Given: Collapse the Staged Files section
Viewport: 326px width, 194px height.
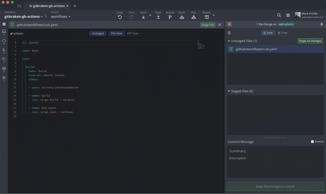Looking at the screenshot, I should pos(229,91).
